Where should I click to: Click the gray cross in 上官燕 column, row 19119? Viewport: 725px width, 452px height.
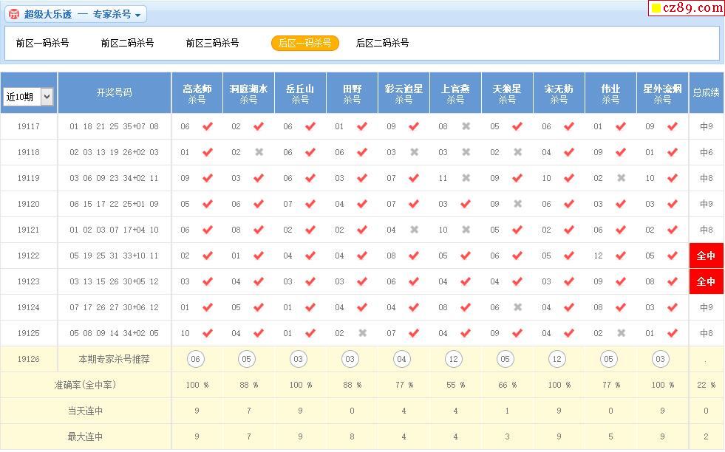466,178
